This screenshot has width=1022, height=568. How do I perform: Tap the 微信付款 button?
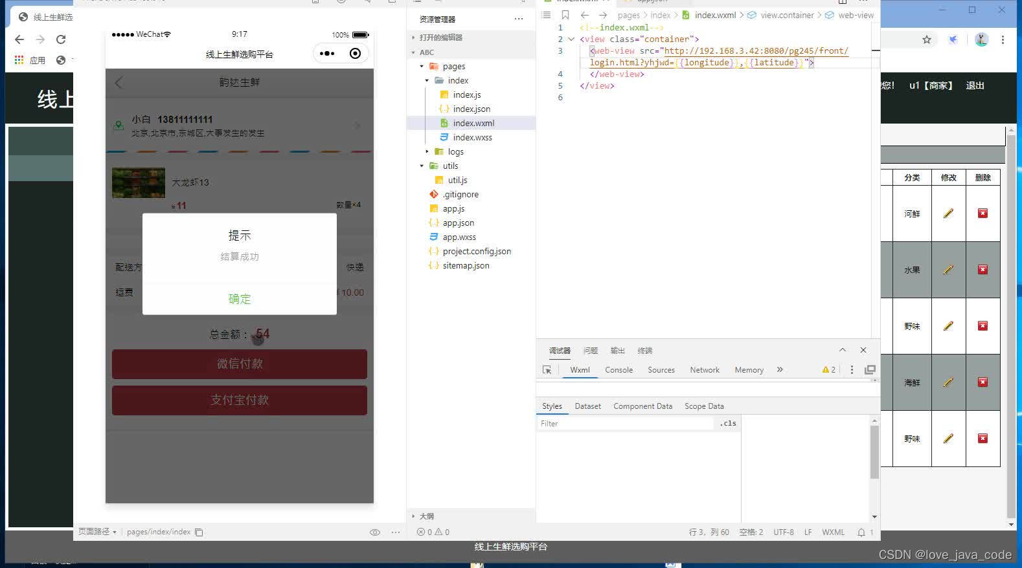[x=240, y=364]
